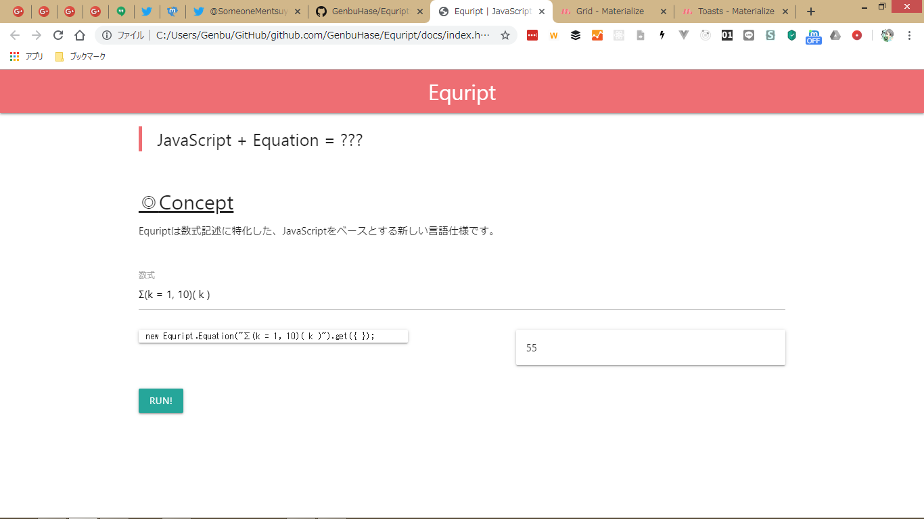
Task: Click the address bar URL
Action: coord(321,36)
